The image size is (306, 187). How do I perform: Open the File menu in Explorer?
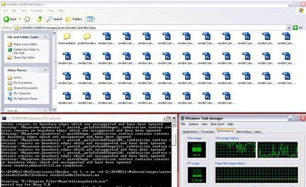[5, 11]
